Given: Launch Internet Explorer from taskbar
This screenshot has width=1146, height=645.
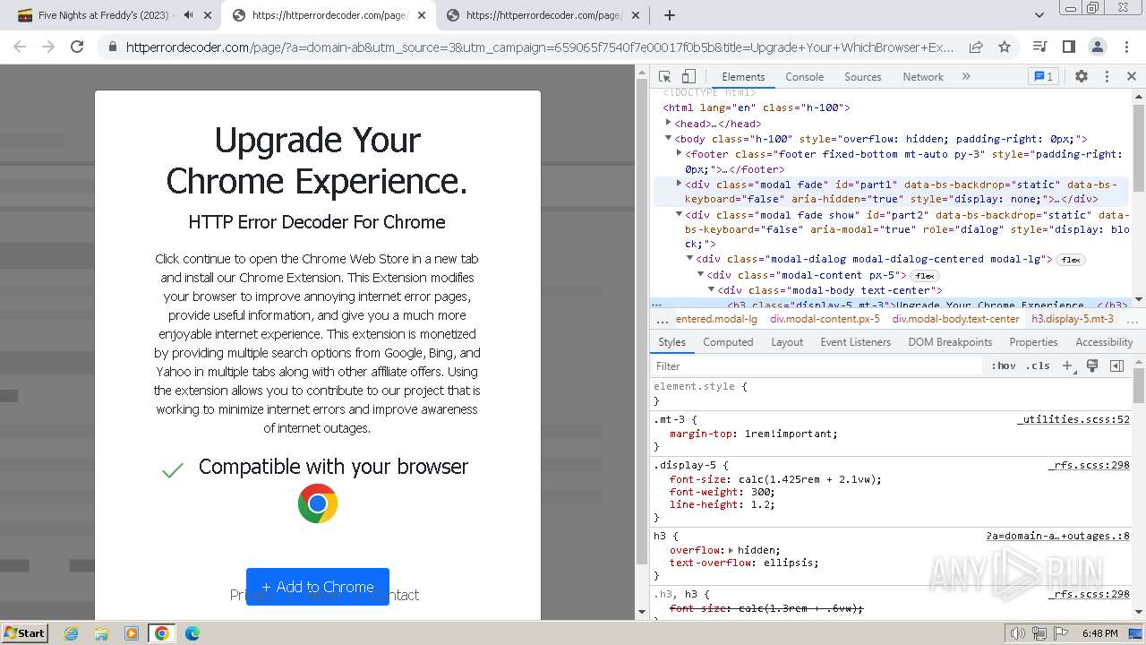Looking at the screenshot, I should [72, 633].
